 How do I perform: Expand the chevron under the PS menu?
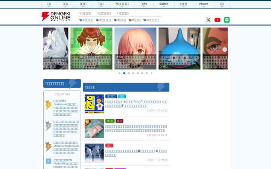(144, 6)
